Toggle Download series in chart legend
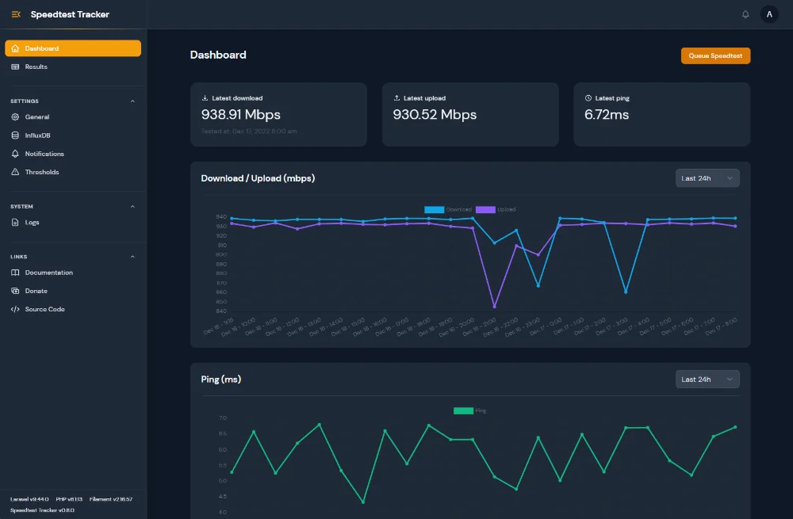Viewport: 793px width, 519px height. (x=447, y=209)
